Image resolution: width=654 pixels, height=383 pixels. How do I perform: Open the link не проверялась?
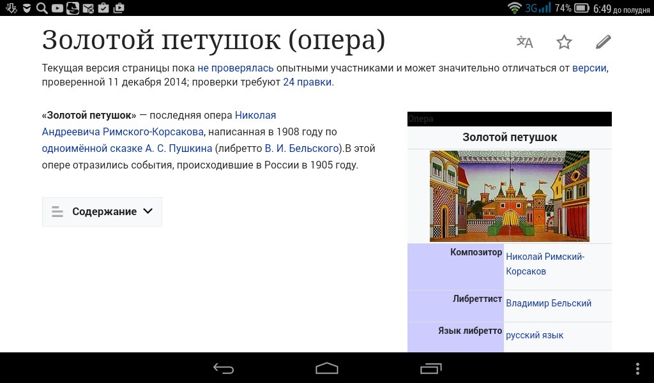[x=235, y=68]
